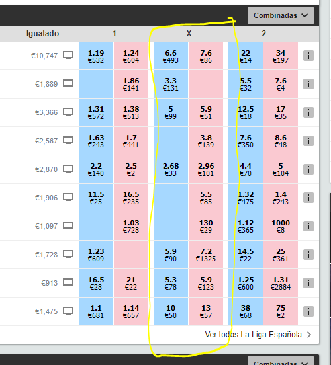Open info icon for the €10,747 row
The image size is (331, 365).
coord(308,56)
